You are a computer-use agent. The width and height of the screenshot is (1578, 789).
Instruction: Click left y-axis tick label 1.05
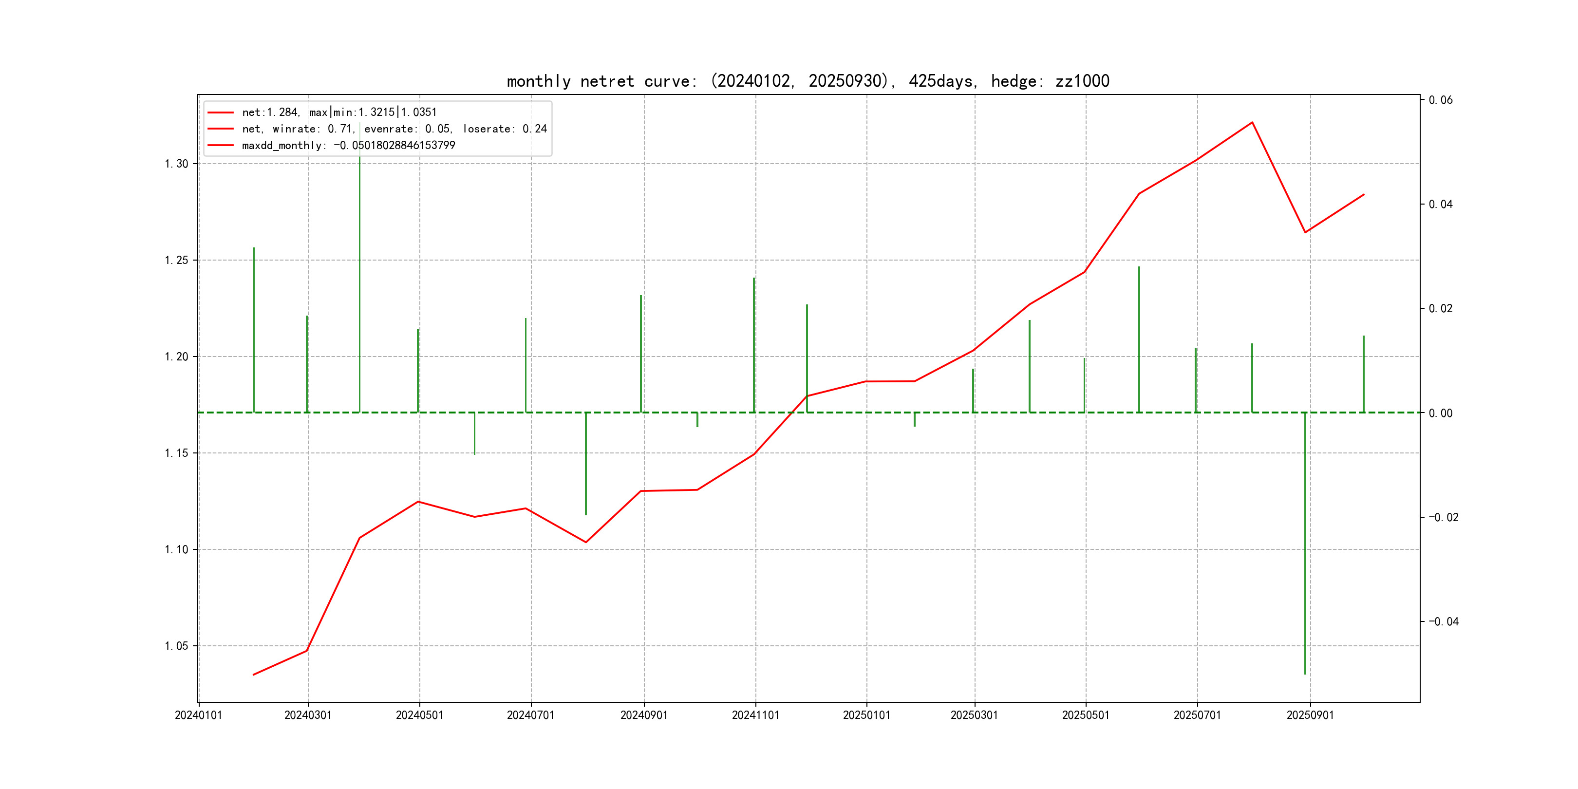[176, 646]
